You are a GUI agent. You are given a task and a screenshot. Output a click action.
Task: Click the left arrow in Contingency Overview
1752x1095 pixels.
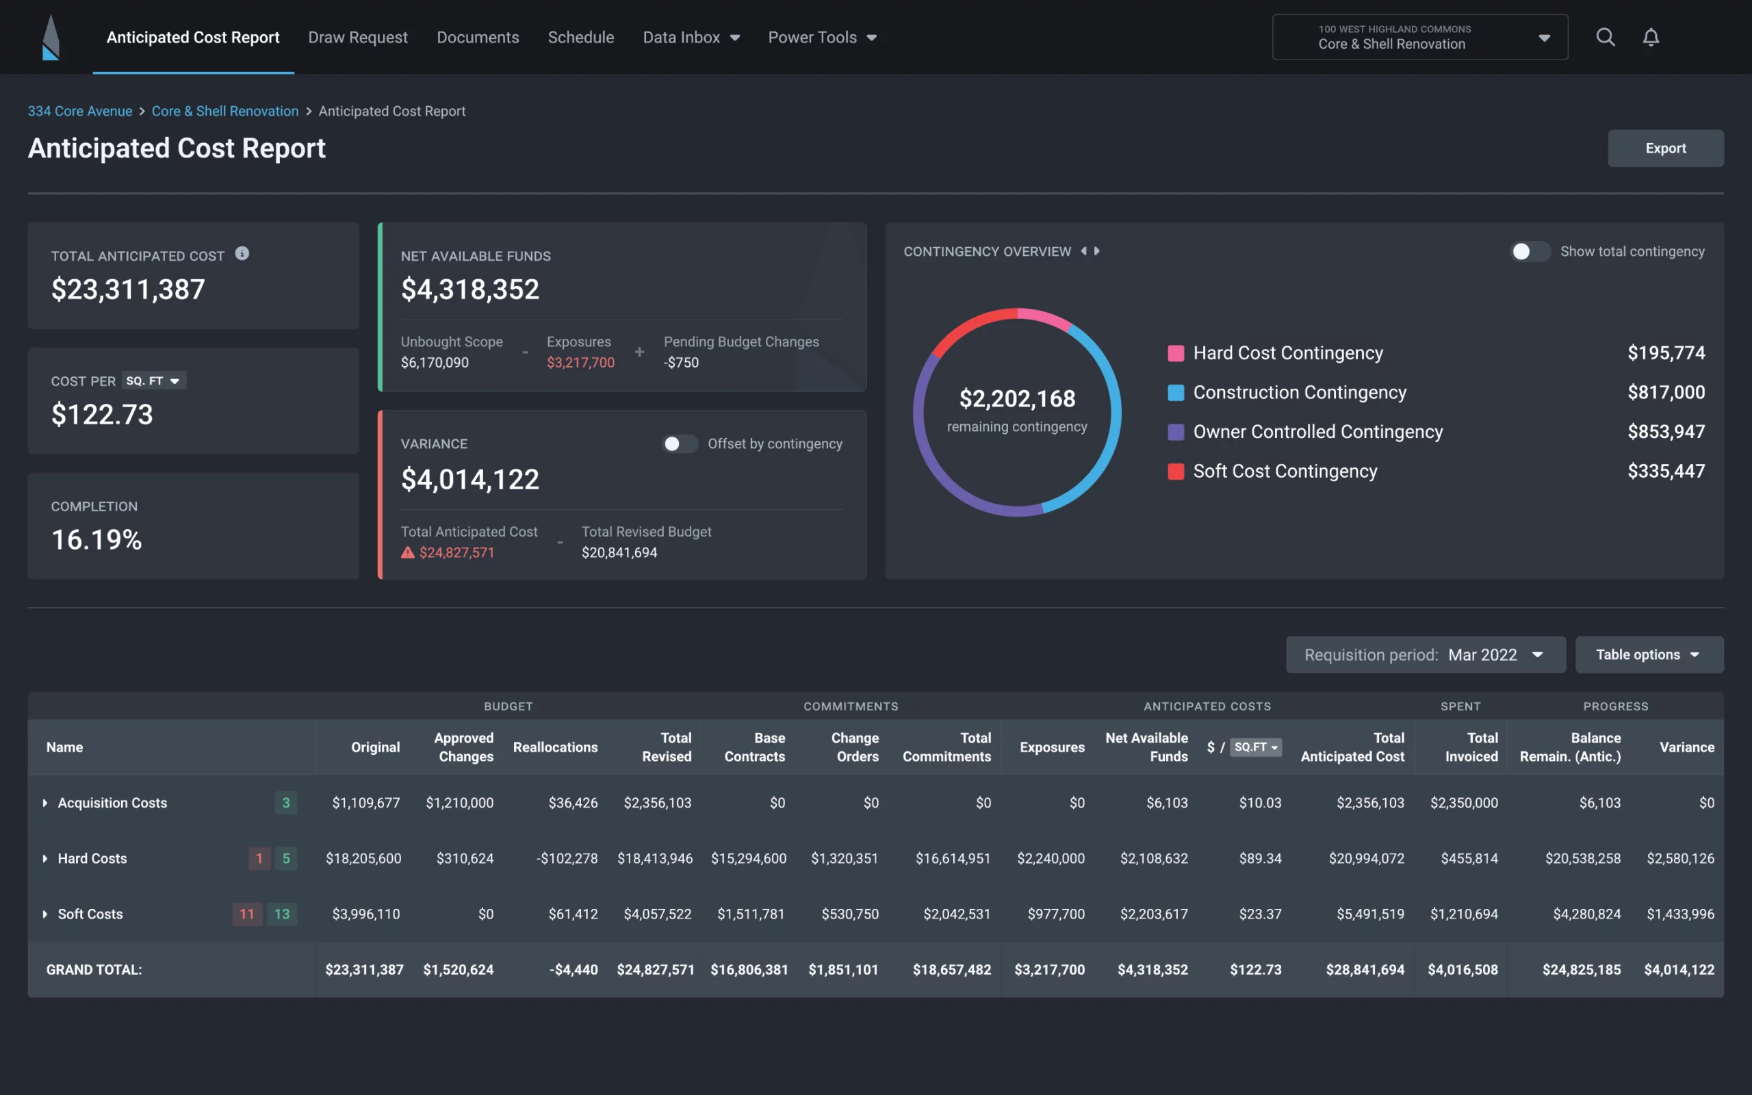[1085, 251]
